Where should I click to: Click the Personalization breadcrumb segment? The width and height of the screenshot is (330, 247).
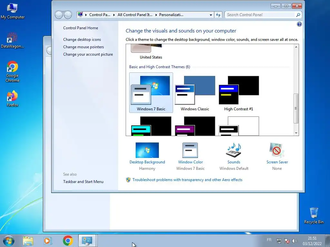pos(171,15)
